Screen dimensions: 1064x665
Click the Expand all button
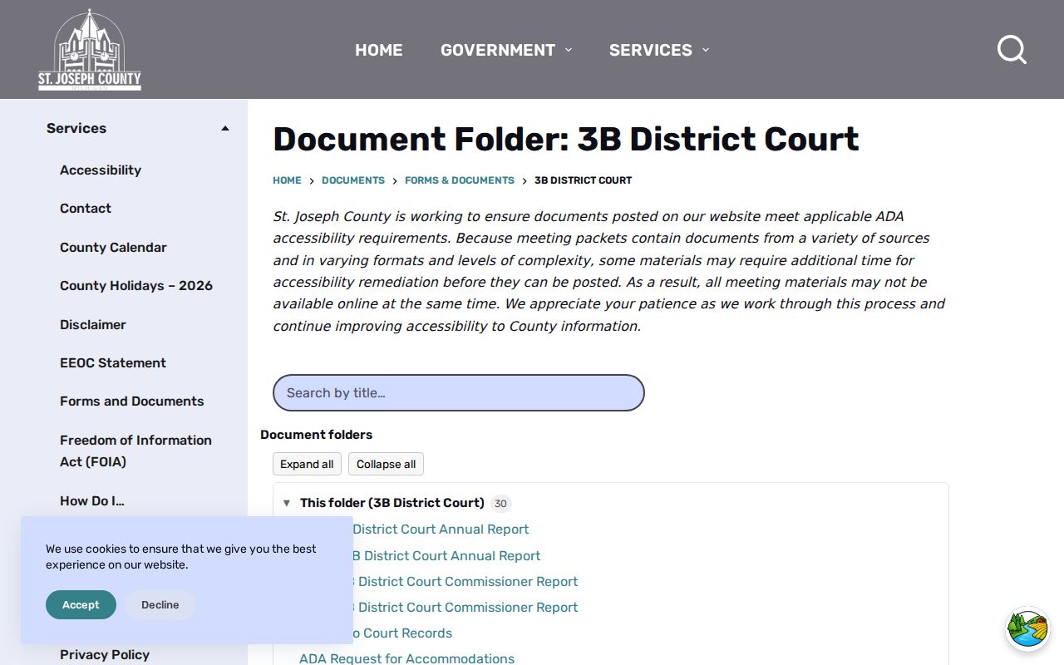pyautogui.click(x=307, y=464)
